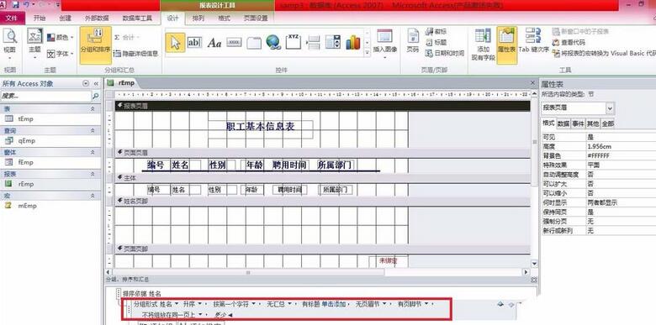Viewport: 656px width, 325px height.
Task: Click 标题 (Title) button in ribbon
Action: [x=436, y=42]
